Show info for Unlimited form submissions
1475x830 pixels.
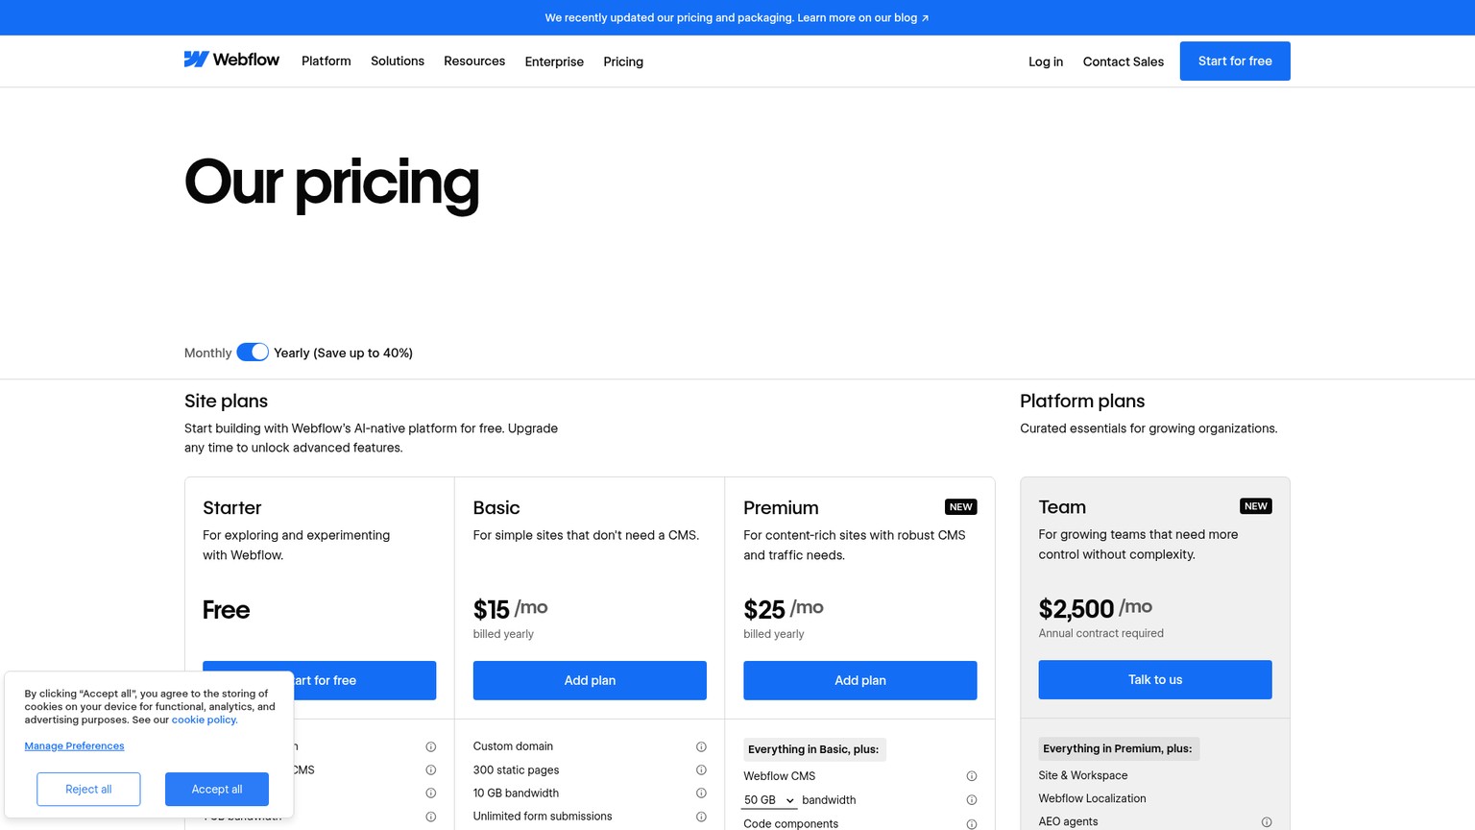(701, 817)
